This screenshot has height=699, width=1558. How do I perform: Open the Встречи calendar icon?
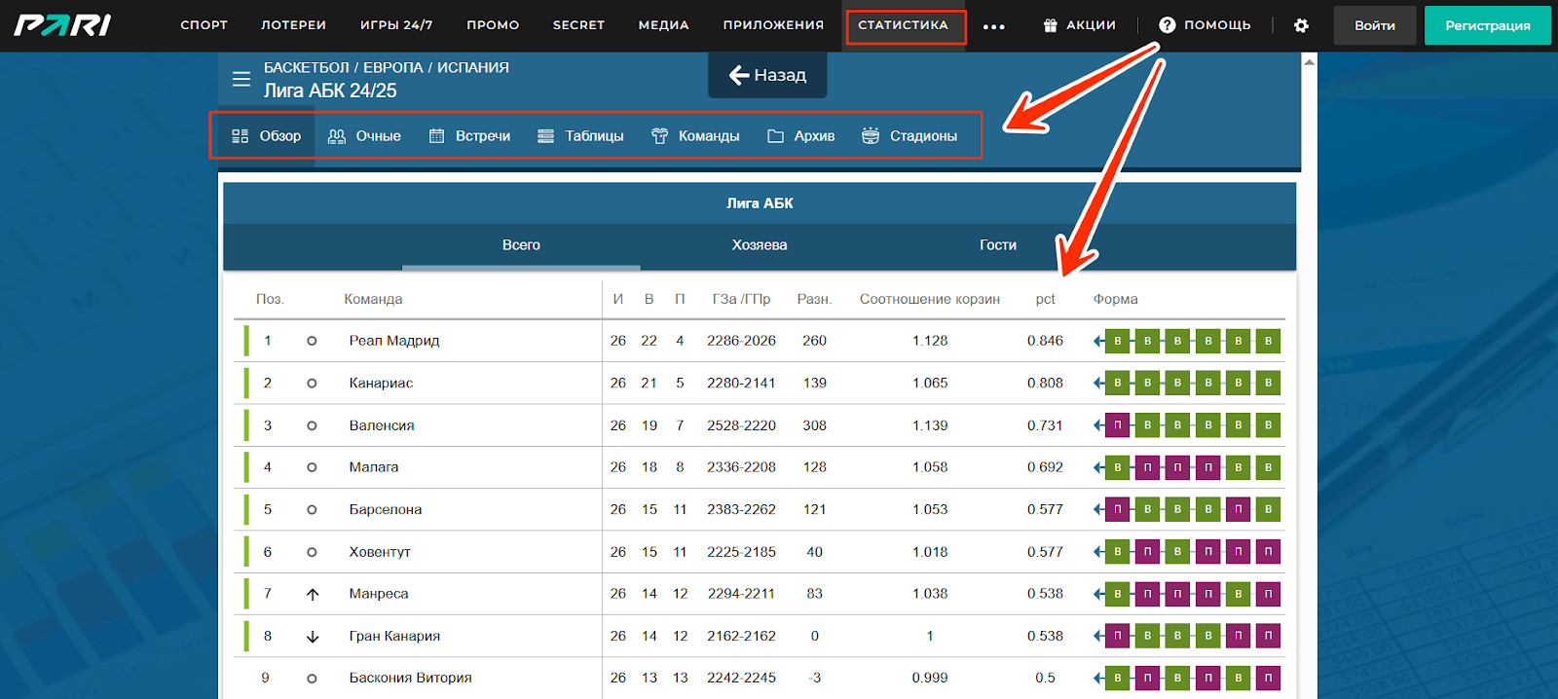click(x=437, y=136)
